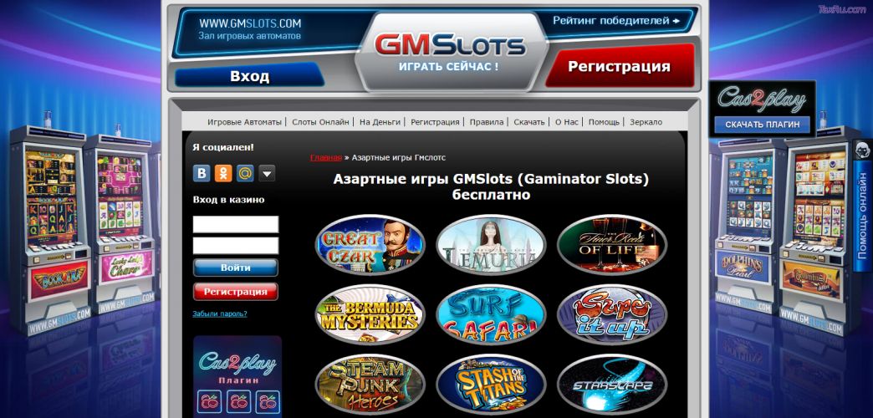
Task: Select the Игровые Автоматы menu item
Action: pos(244,122)
